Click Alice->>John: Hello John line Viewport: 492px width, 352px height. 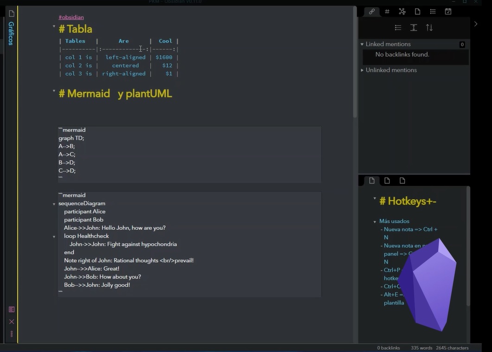click(x=115, y=228)
